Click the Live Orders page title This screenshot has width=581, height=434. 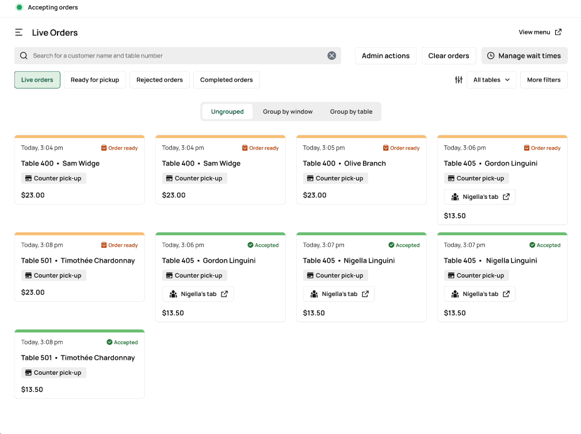[x=55, y=33]
